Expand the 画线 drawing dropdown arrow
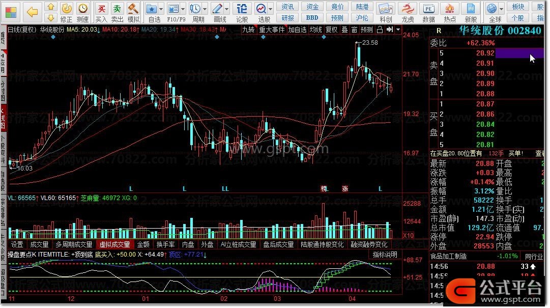Screen dimensions: 550x308 pyautogui.click(x=227, y=9)
